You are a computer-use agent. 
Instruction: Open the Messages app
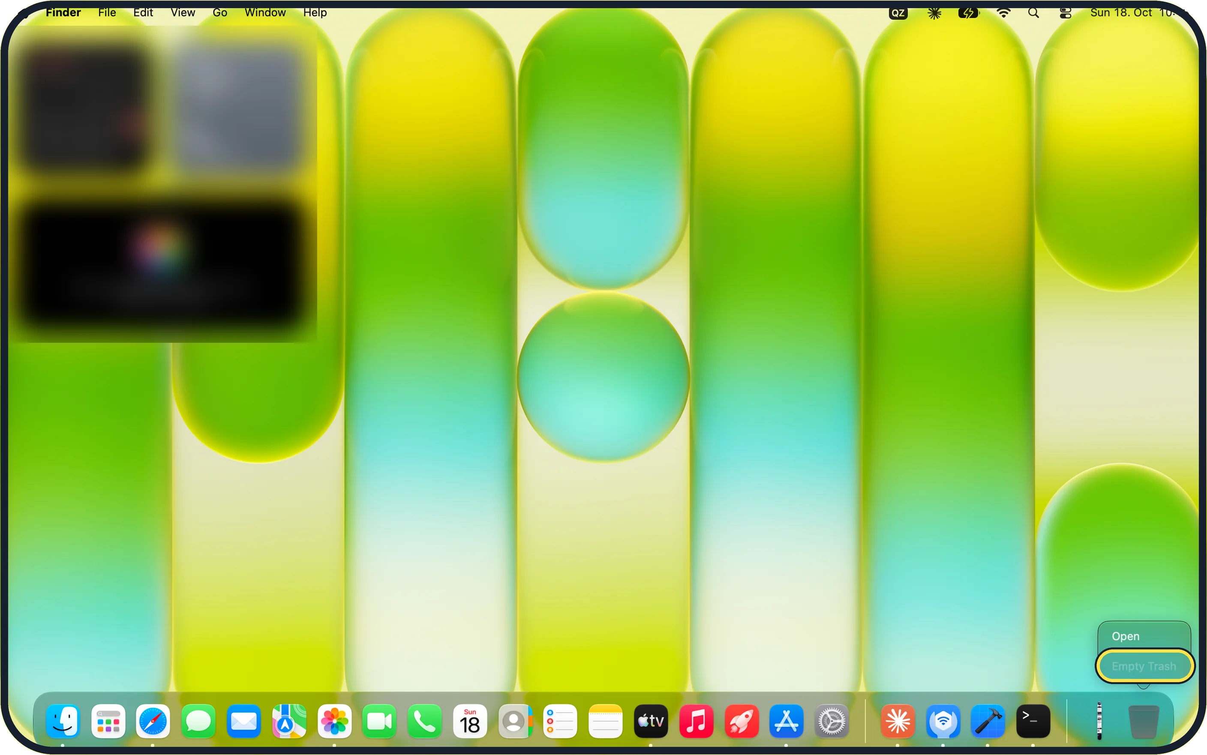[198, 721]
